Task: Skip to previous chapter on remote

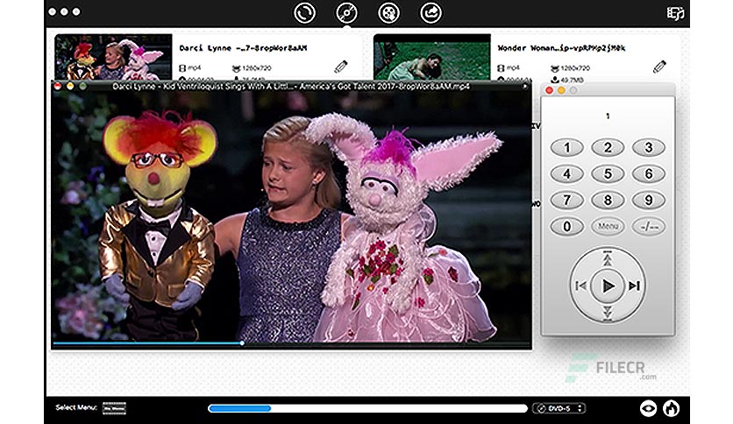Action: point(581,286)
